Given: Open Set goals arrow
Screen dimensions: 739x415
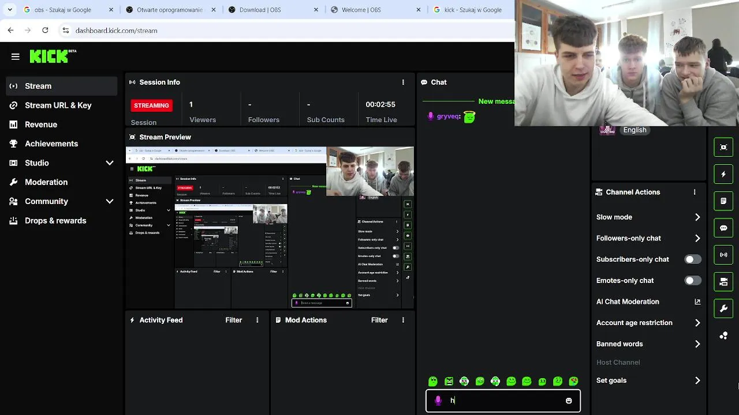Looking at the screenshot, I should pos(697,380).
